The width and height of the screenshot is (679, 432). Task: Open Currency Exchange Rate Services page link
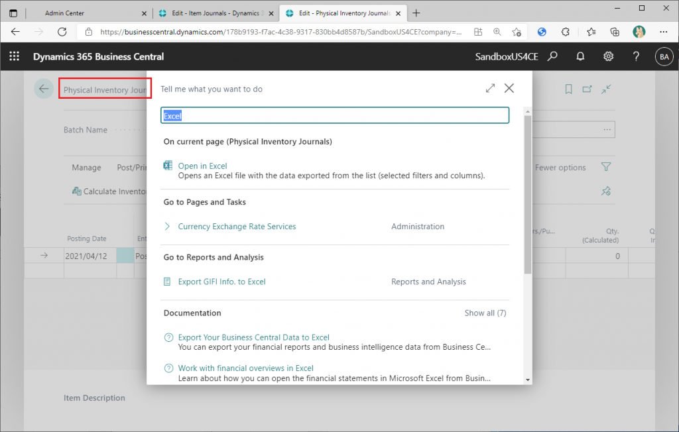(237, 227)
